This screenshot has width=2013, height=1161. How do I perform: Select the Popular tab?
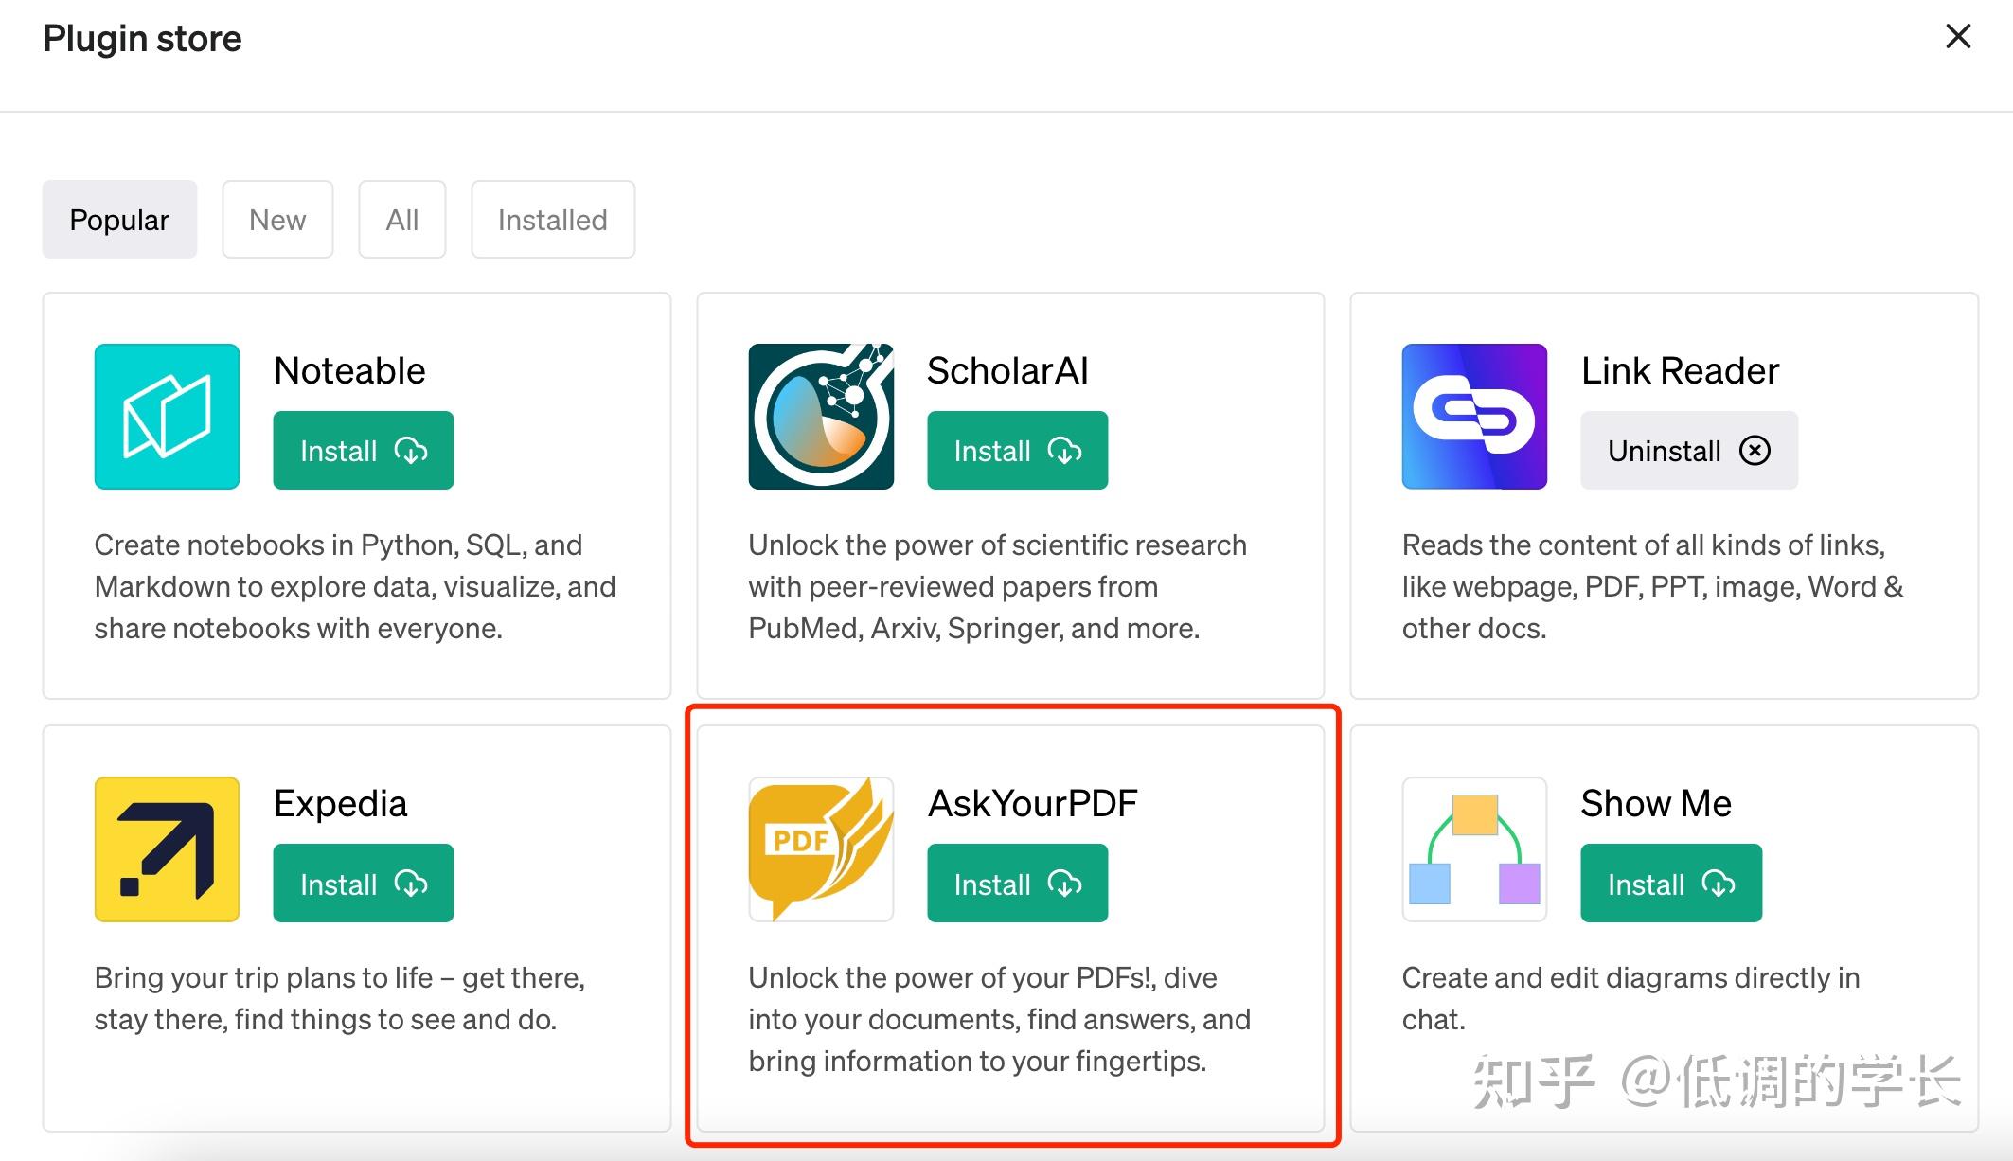119,217
